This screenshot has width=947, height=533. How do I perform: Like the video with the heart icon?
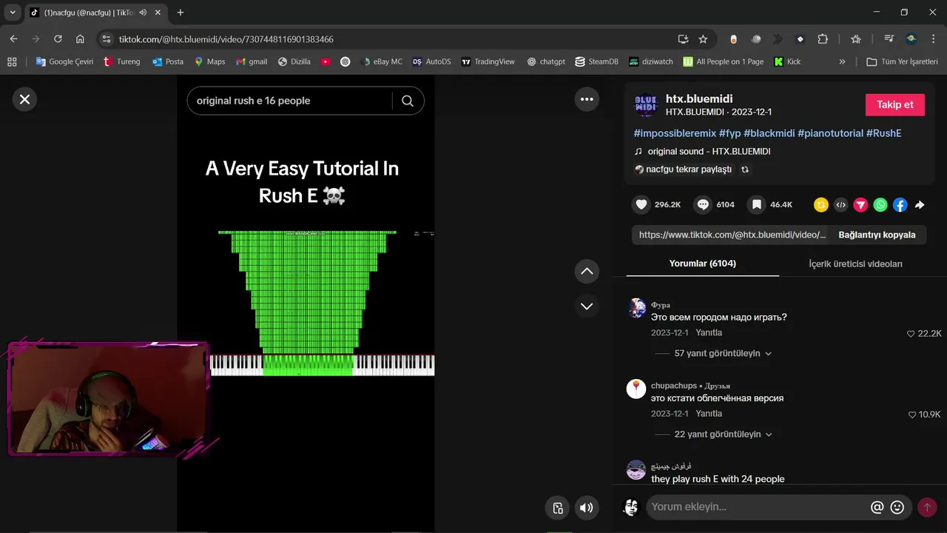(641, 205)
